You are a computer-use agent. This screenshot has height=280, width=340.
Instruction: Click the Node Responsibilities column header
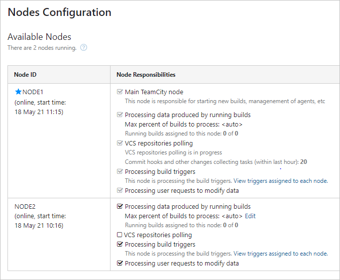coord(146,75)
